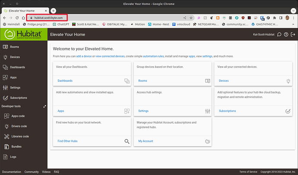Bookmark page with the star icon
This screenshot has width=298, height=175.
191,18
